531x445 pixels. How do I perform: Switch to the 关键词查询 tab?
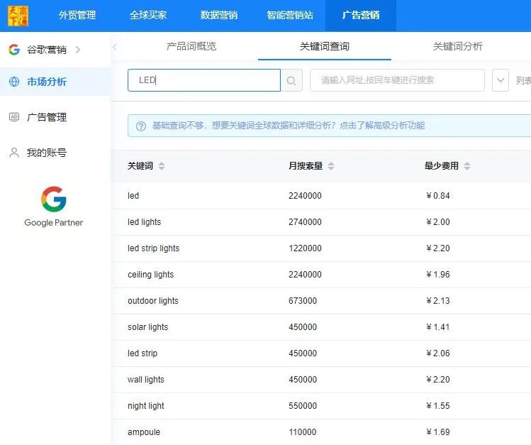325,46
